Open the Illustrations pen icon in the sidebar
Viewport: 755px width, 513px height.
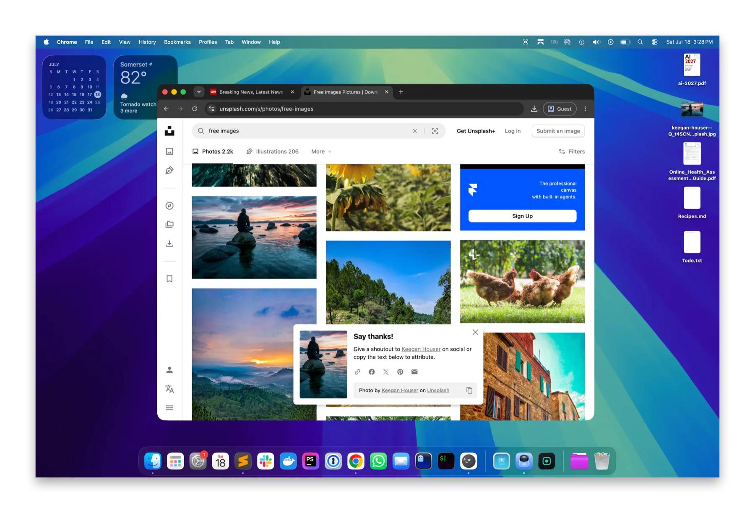[169, 170]
